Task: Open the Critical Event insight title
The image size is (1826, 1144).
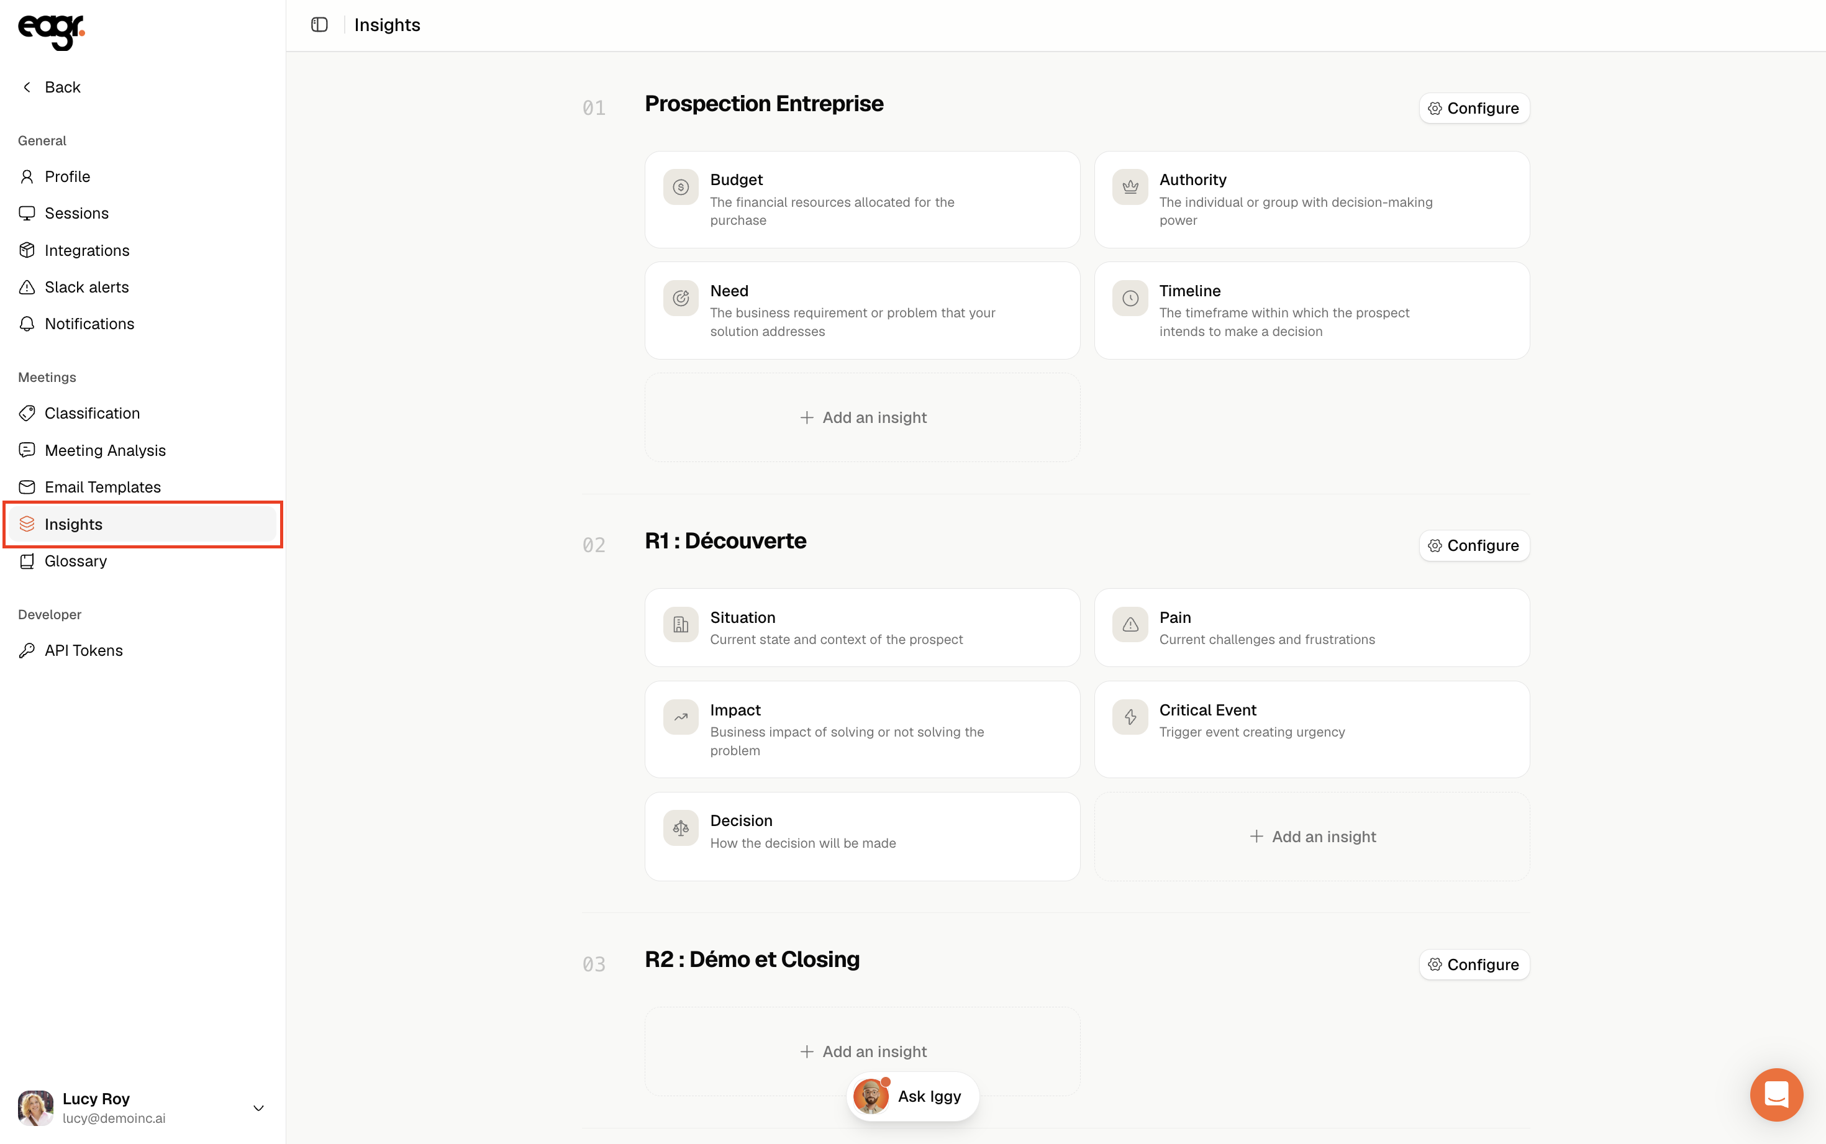Action: coord(1207,710)
